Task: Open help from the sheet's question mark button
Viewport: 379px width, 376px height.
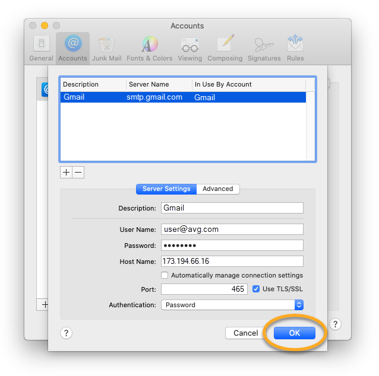Action: point(66,333)
